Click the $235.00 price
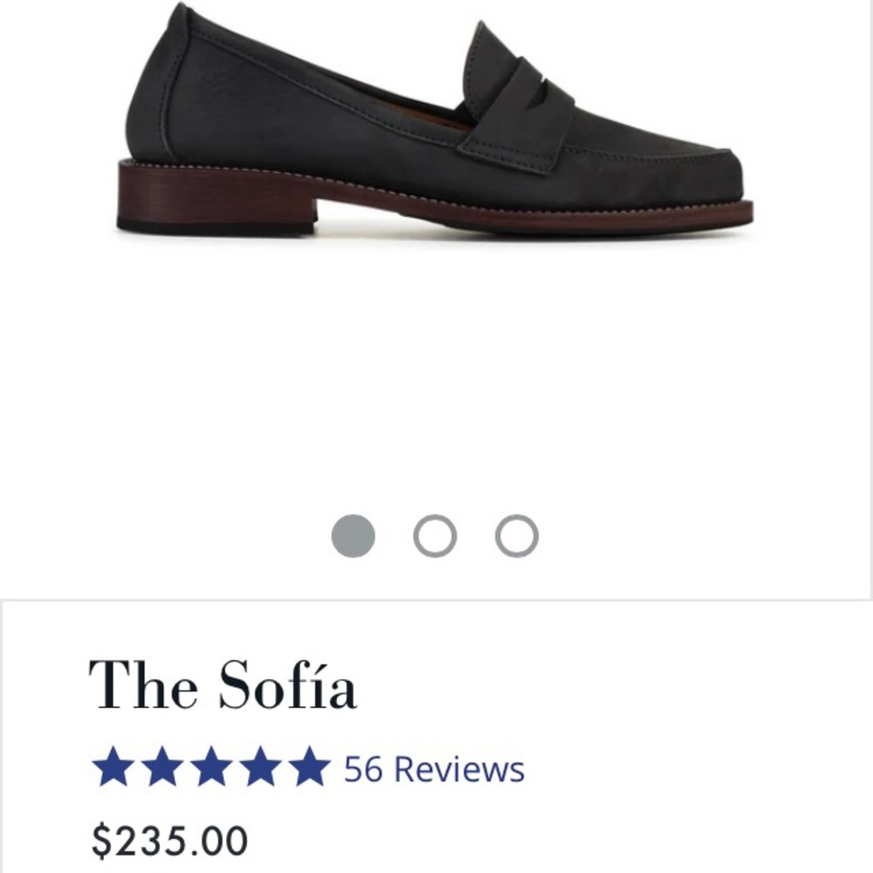 [x=170, y=842]
